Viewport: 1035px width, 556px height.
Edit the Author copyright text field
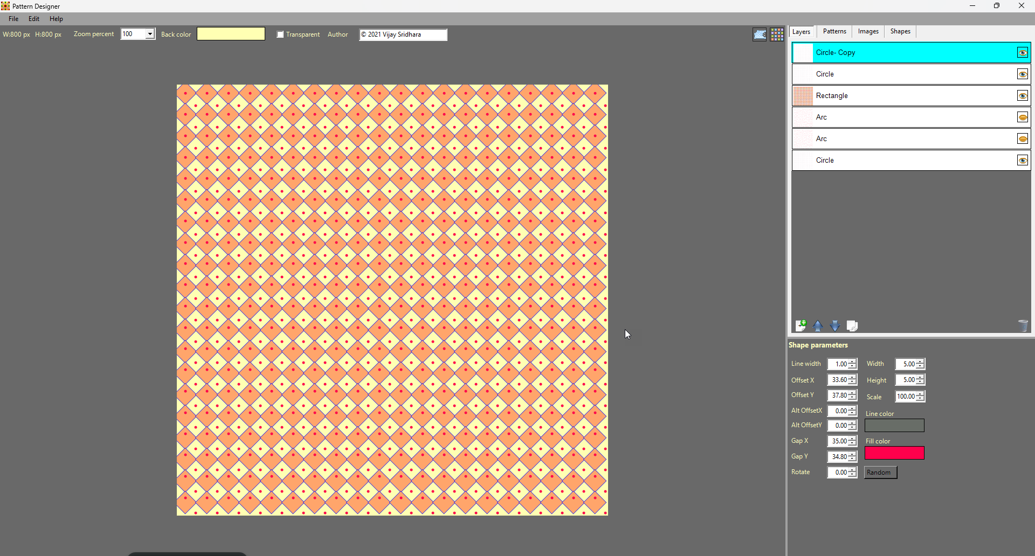403,34
